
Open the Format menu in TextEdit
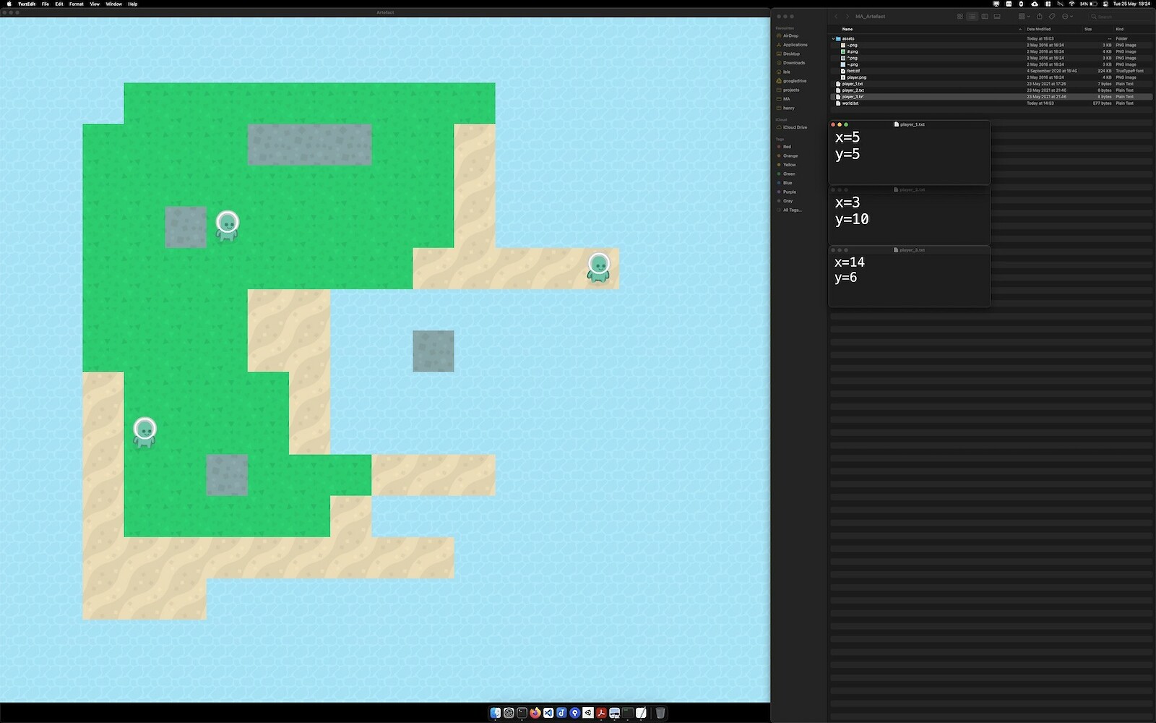pyautogui.click(x=75, y=4)
